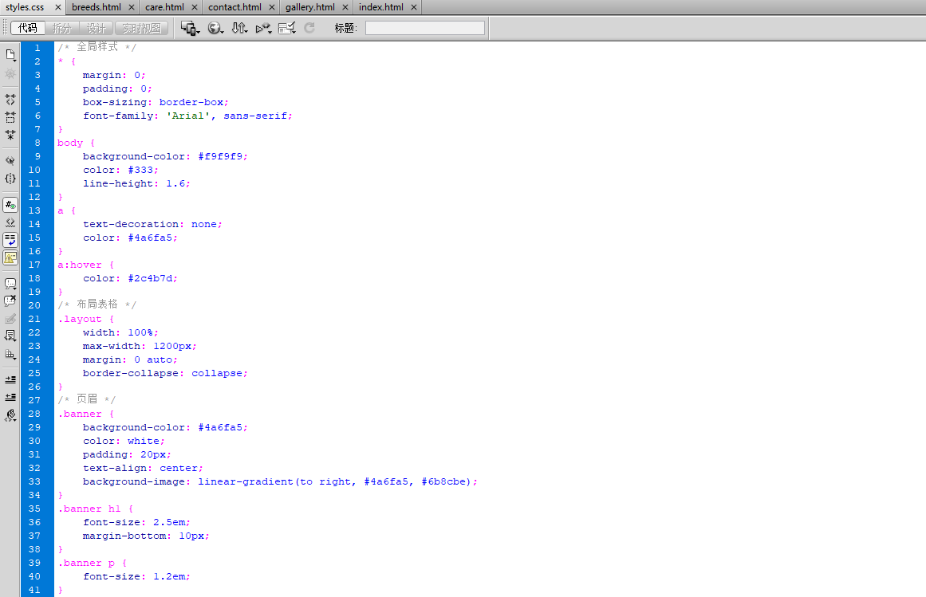Toggle Syntax Error Alerts in Info Bar
Viewport: 926px width, 597px height.
(10, 257)
